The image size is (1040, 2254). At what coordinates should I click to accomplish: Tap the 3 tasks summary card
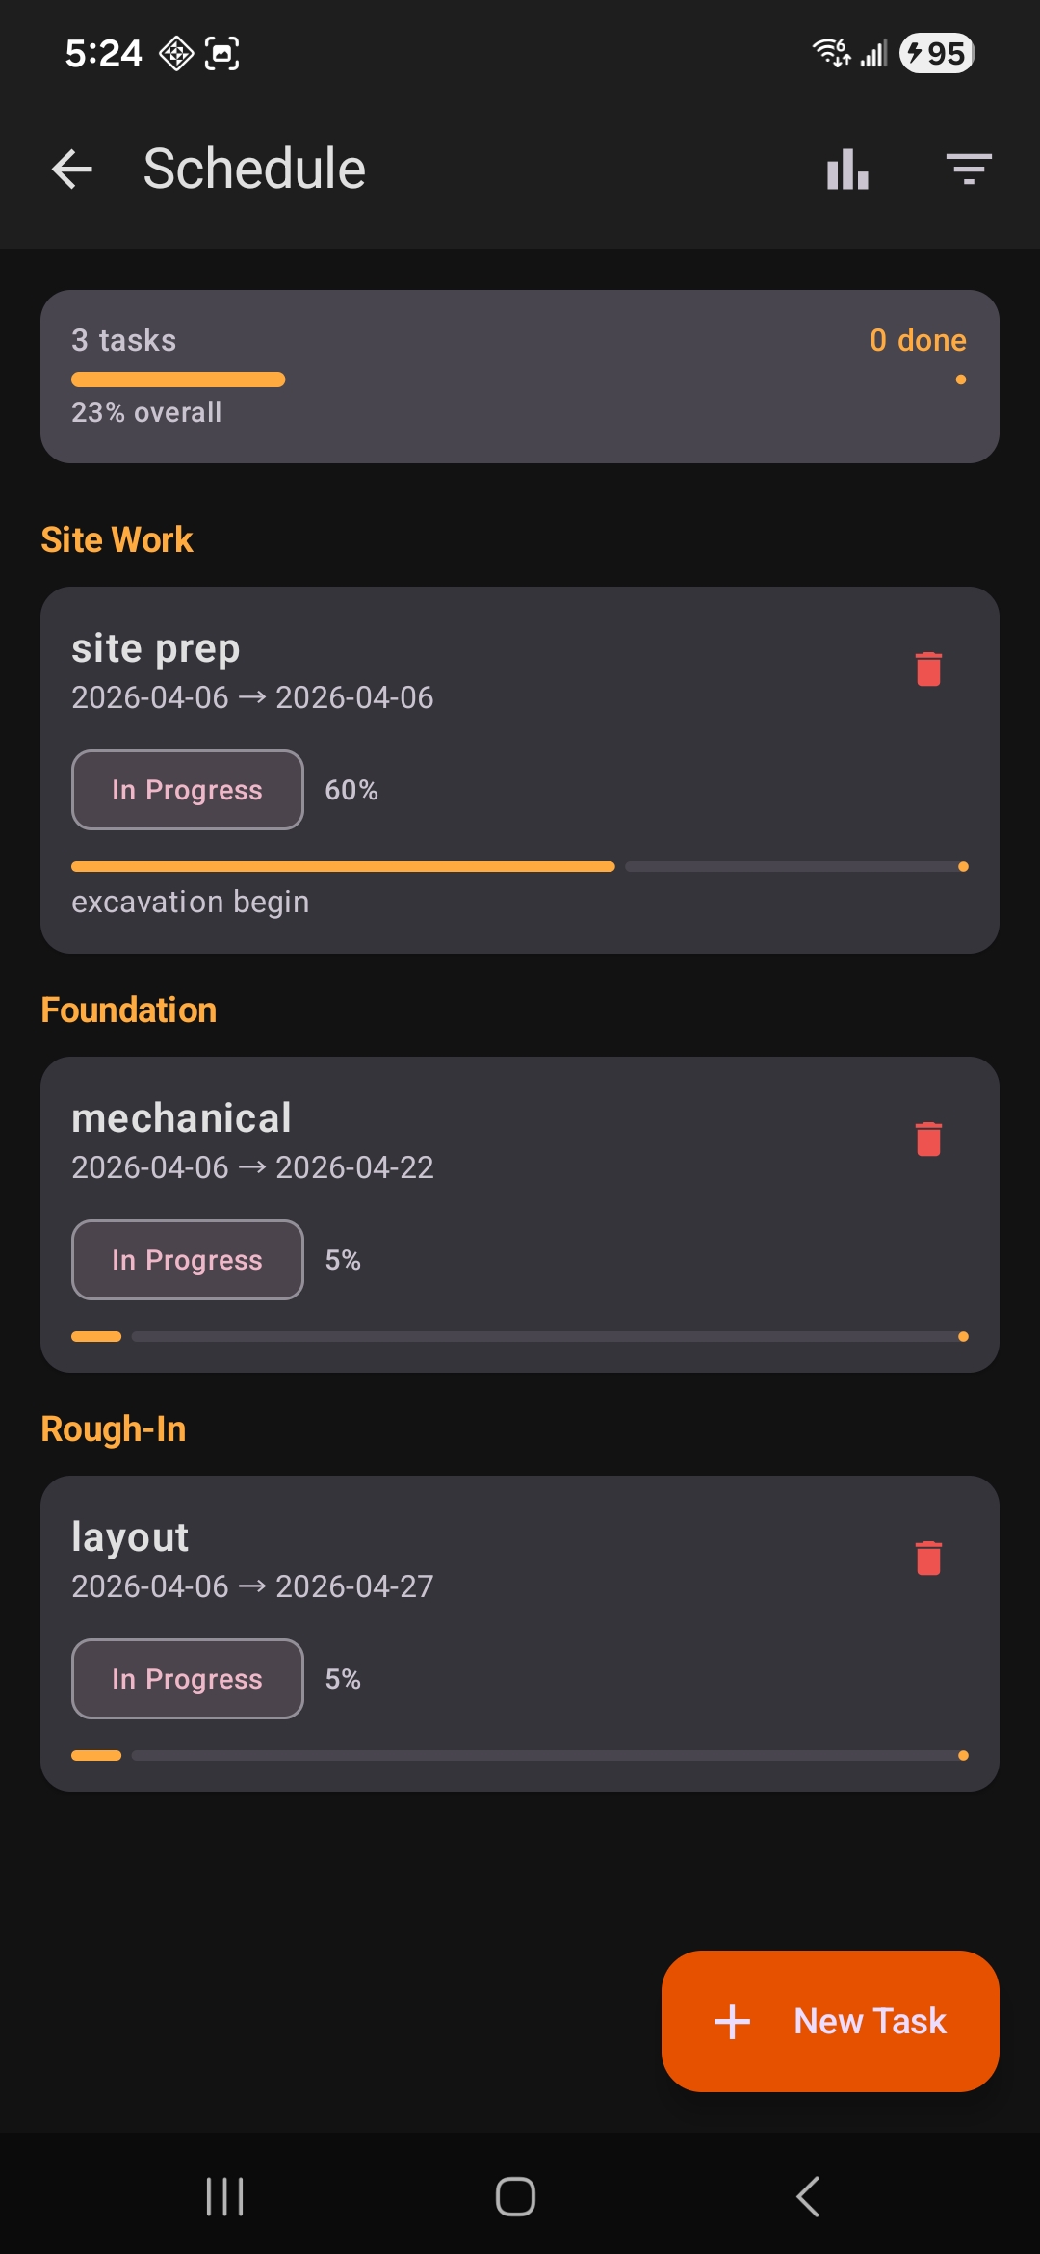pos(520,376)
